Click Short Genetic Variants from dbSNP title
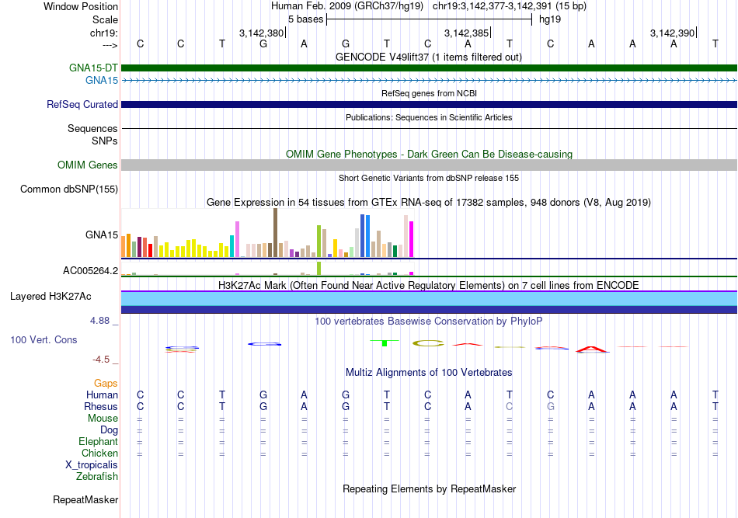 pyautogui.click(x=429, y=178)
